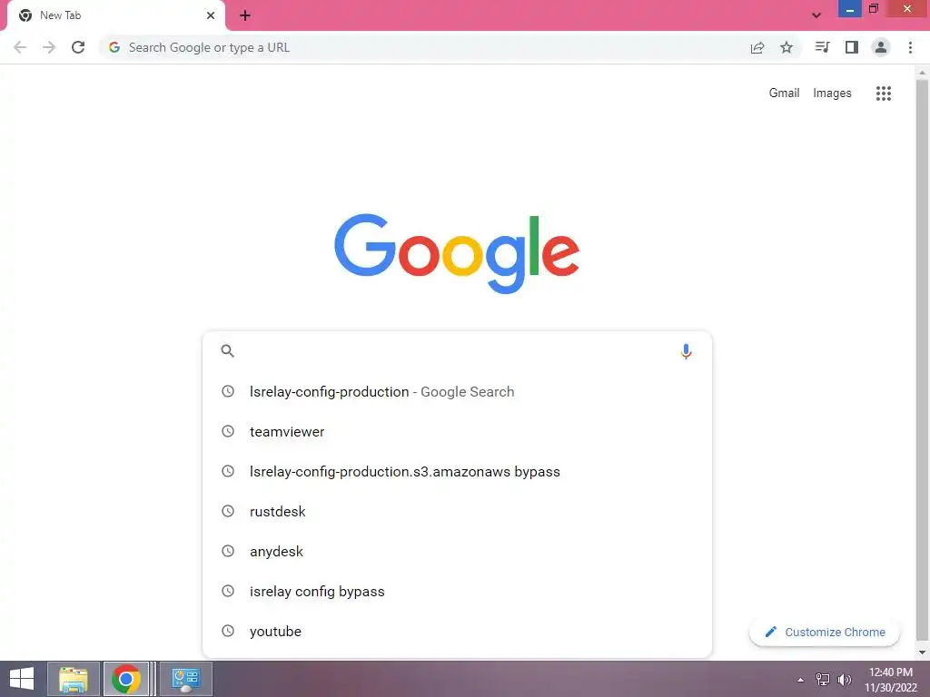
Task: Click the browser forward arrow
Action: (x=49, y=47)
